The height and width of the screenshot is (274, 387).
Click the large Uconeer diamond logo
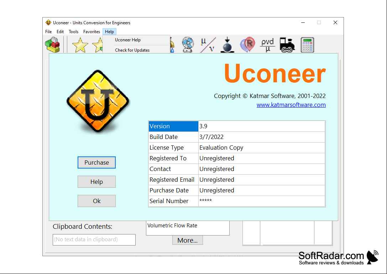tap(98, 101)
